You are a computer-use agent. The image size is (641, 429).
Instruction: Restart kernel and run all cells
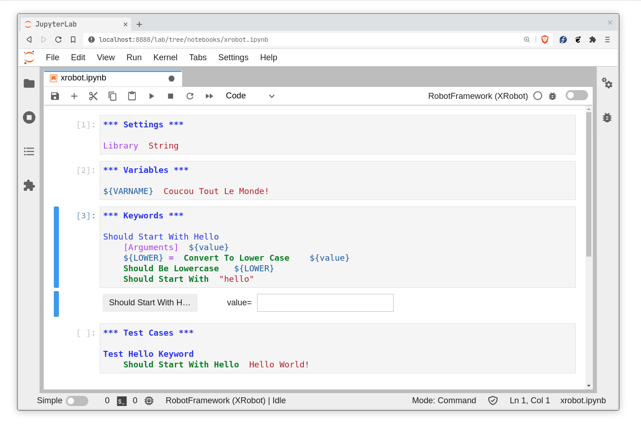point(209,96)
